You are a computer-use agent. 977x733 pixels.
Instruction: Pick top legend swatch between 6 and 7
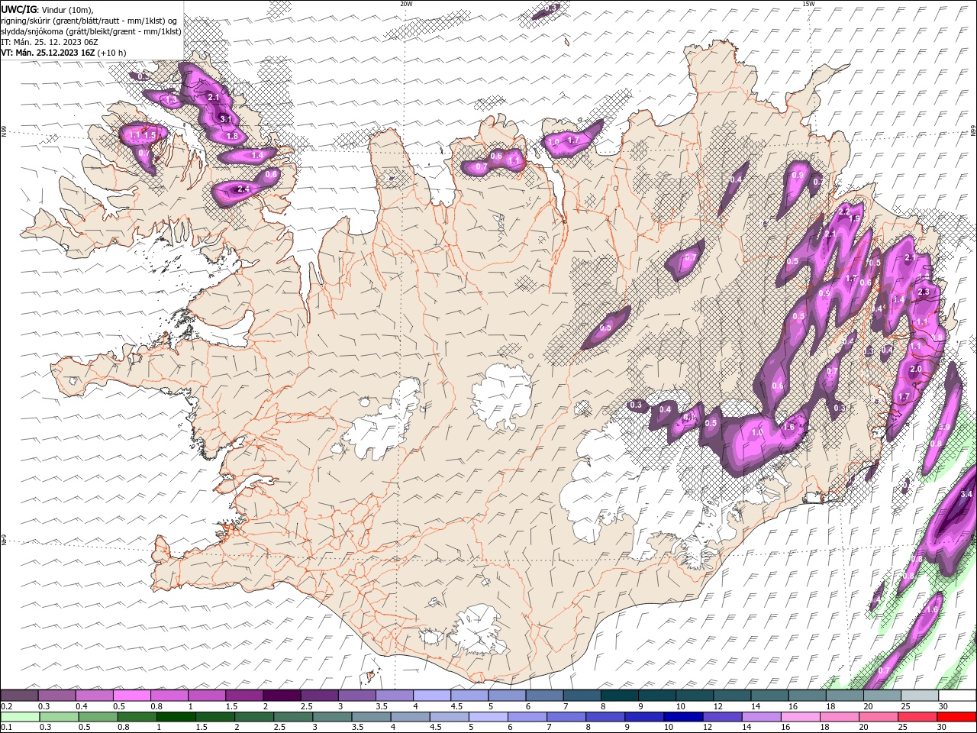(544, 696)
